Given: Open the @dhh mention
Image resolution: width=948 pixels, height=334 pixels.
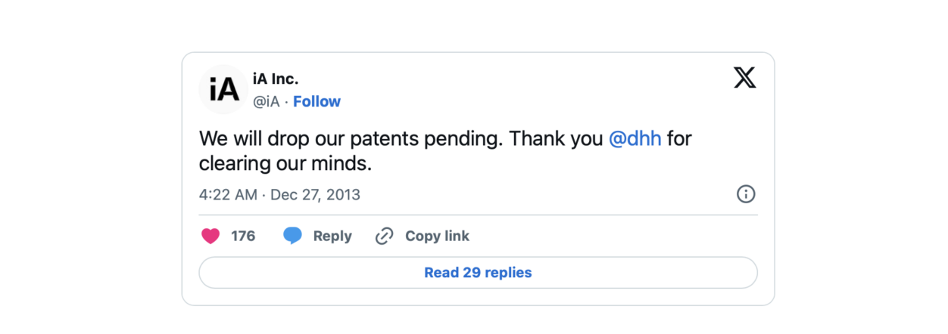Looking at the screenshot, I should (635, 139).
